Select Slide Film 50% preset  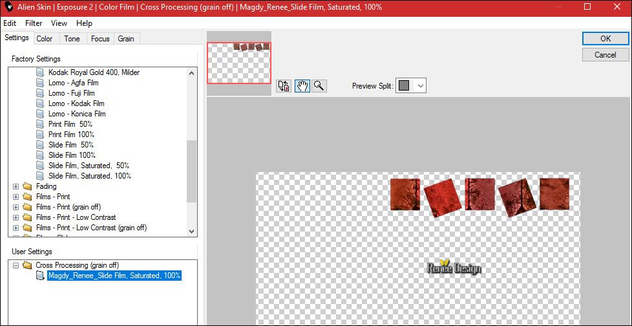(x=71, y=145)
